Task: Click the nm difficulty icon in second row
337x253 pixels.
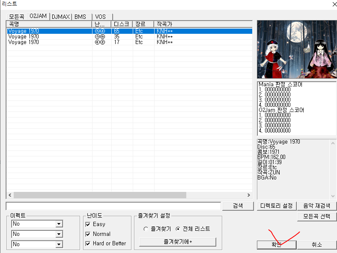Action: click(x=100, y=37)
